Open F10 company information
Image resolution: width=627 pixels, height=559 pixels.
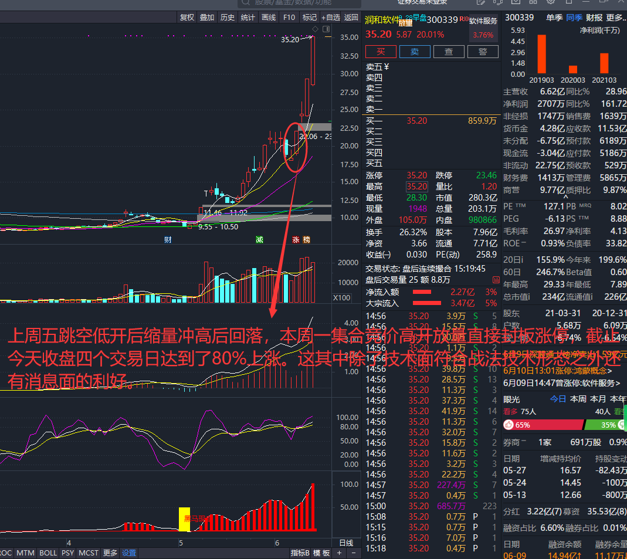point(289,17)
